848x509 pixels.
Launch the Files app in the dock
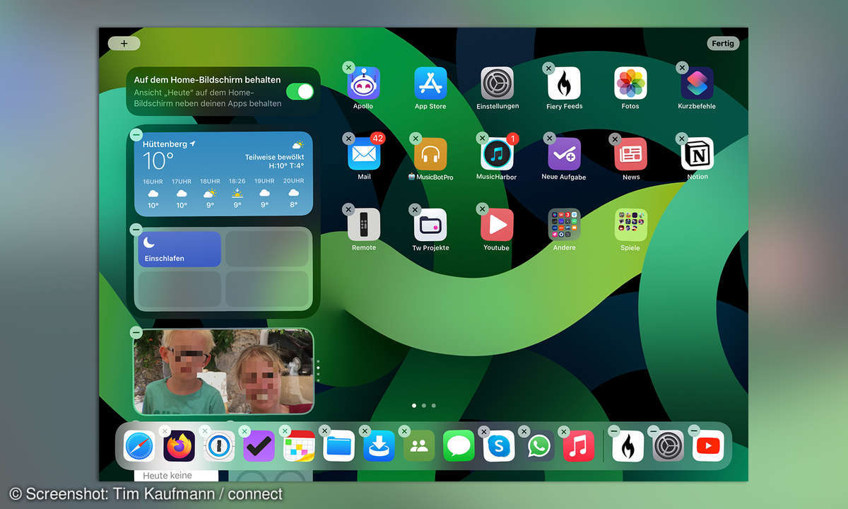point(339,446)
